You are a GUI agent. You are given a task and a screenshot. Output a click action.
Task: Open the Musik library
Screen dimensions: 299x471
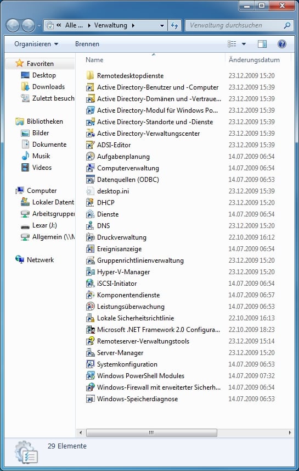41,156
